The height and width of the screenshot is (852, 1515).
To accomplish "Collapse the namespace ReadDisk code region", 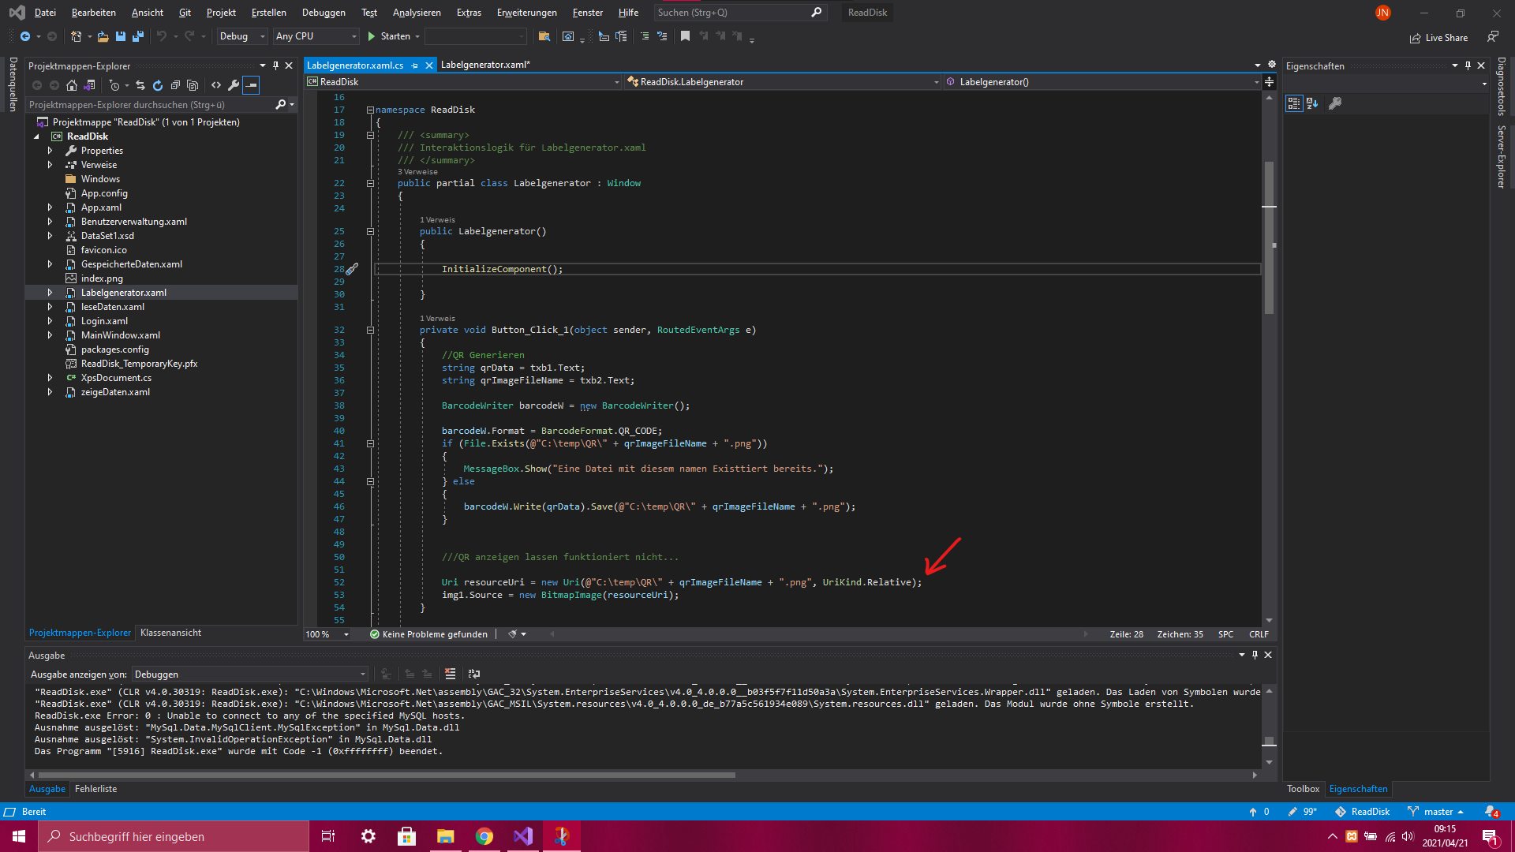I will (370, 110).
